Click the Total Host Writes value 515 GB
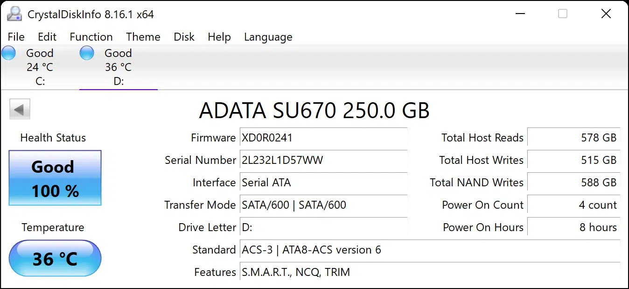 click(x=573, y=160)
